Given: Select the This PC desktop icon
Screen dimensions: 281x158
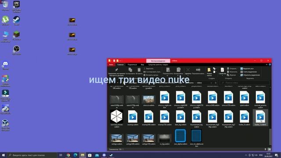Looking at the screenshot, I should point(5,36).
